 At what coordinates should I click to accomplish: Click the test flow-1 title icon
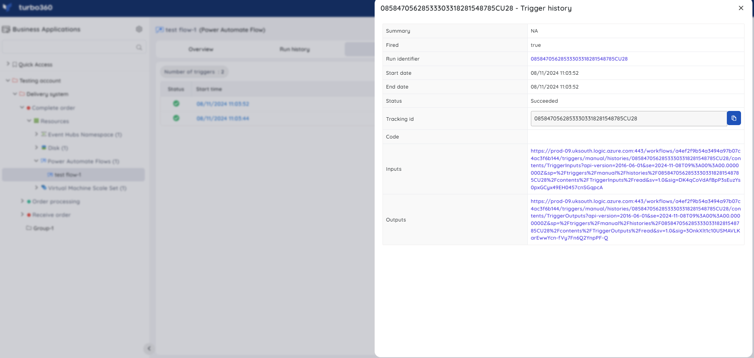coord(159,30)
